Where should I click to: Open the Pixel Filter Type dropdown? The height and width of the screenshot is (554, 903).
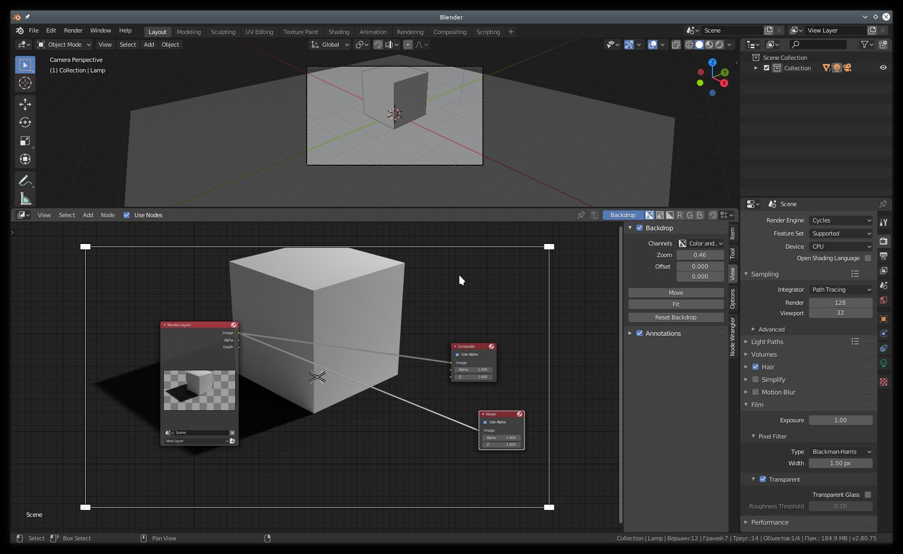click(841, 452)
